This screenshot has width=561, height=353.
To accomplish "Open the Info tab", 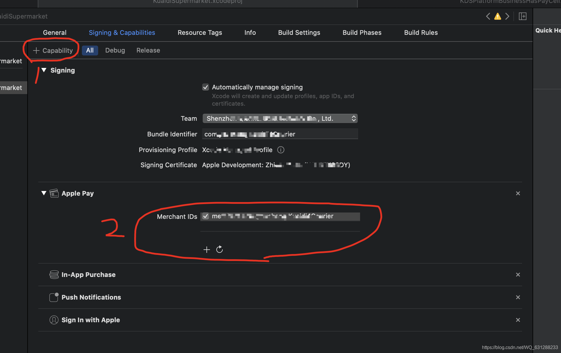I will (x=250, y=33).
